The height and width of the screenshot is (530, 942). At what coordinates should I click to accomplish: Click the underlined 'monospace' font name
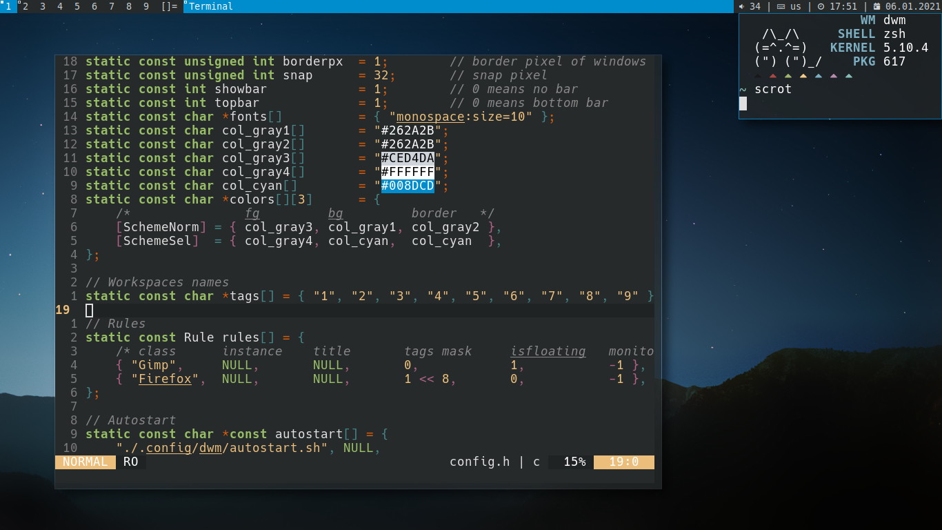(x=430, y=117)
